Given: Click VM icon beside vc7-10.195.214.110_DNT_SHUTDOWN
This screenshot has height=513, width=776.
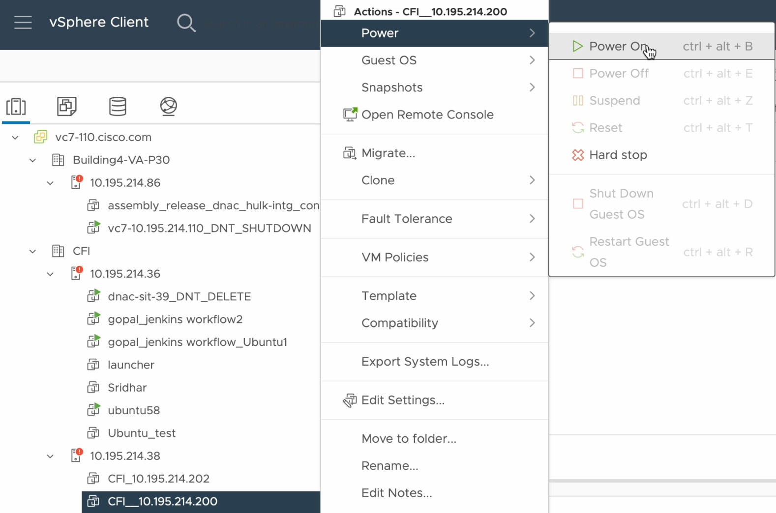Looking at the screenshot, I should [93, 228].
